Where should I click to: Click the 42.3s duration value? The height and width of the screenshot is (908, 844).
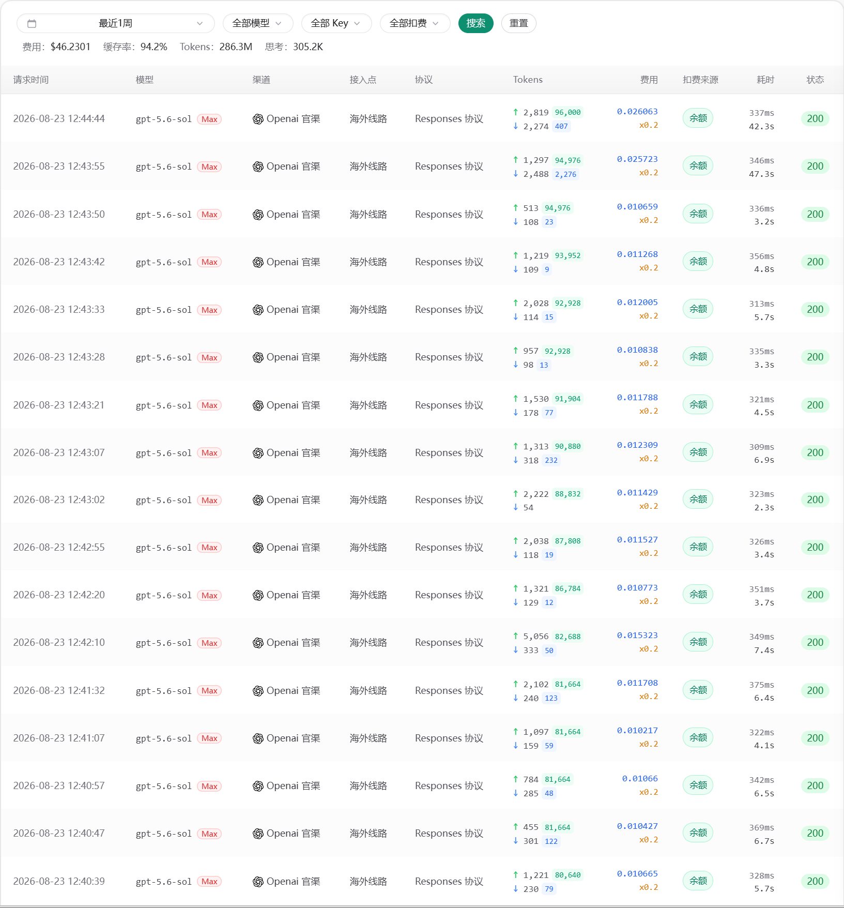tap(761, 127)
